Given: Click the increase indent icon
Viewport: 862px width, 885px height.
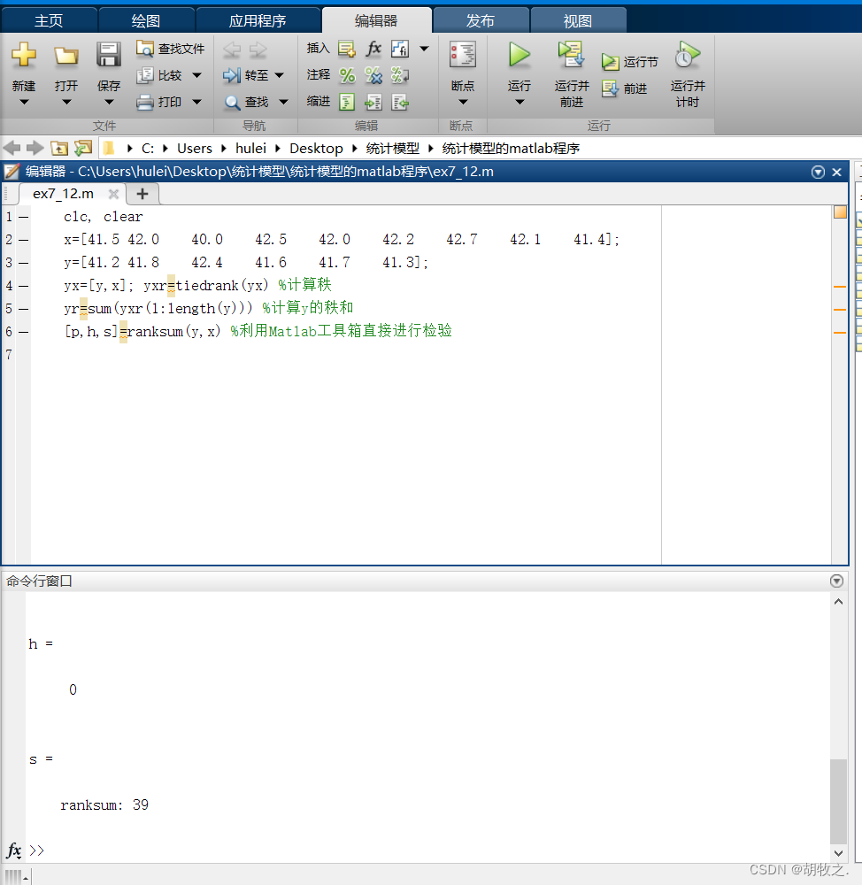Looking at the screenshot, I should pyautogui.click(x=373, y=102).
